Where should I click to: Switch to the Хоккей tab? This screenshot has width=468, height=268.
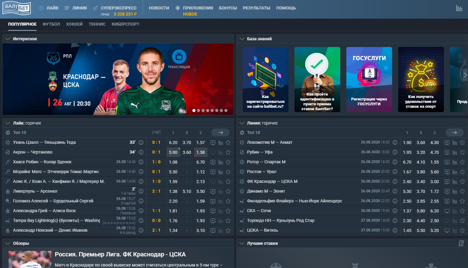click(x=74, y=24)
